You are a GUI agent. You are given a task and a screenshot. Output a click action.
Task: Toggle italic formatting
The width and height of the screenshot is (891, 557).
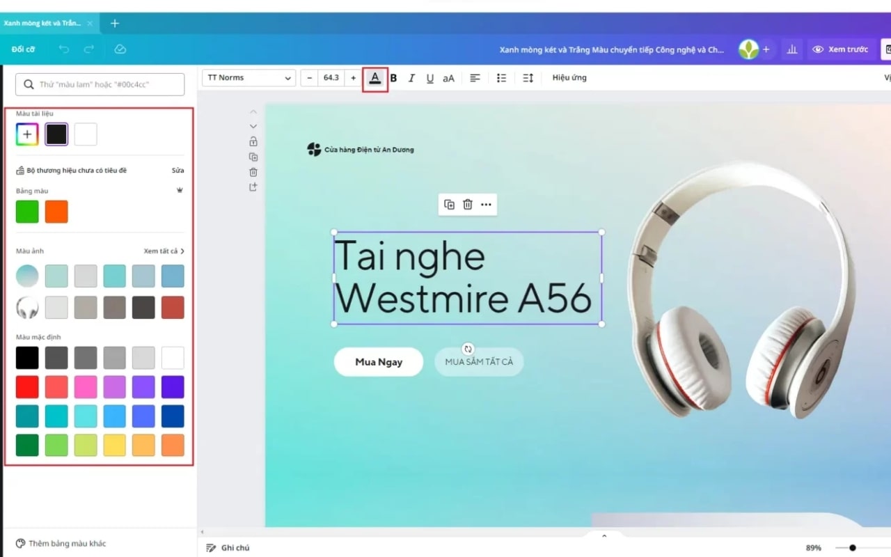411,78
